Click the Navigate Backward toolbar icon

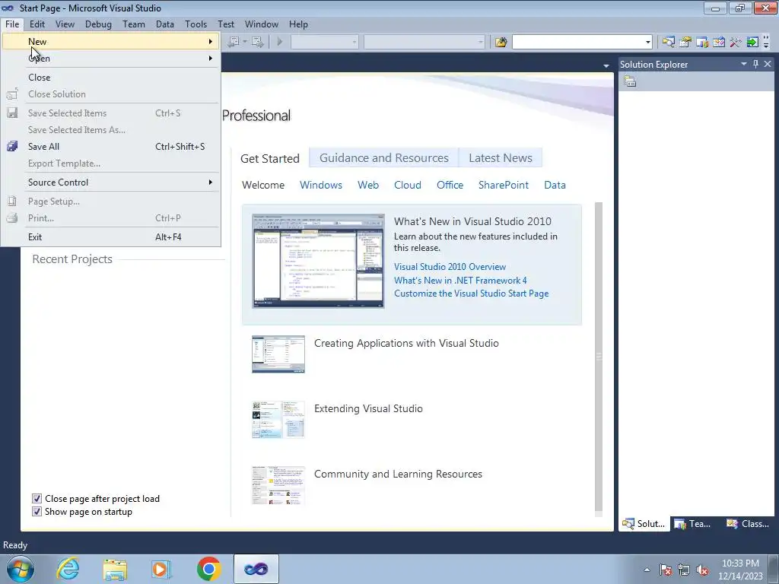pos(233,43)
